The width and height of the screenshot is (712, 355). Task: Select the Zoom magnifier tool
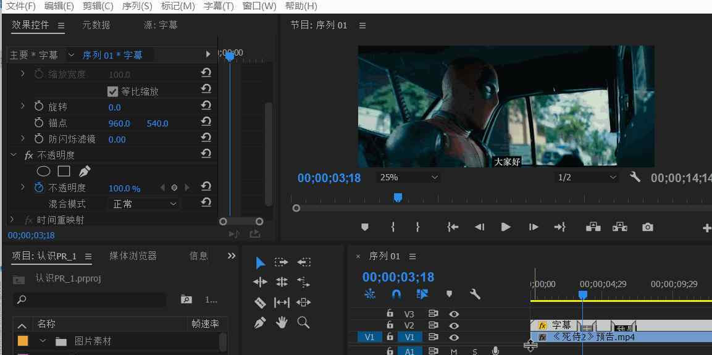(x=303, y=323)
